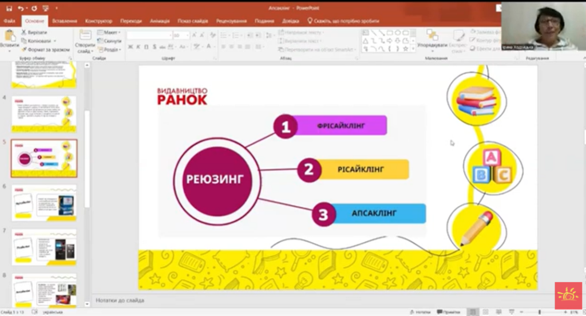Toggle italic К formatting button
This screenshot has width=586, height=316.
[x=138, y=47]
